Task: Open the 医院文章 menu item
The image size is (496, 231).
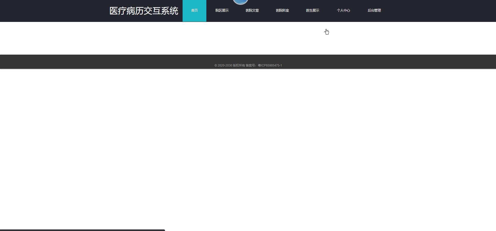Action: pyautogui.click(x=252, y=11)
